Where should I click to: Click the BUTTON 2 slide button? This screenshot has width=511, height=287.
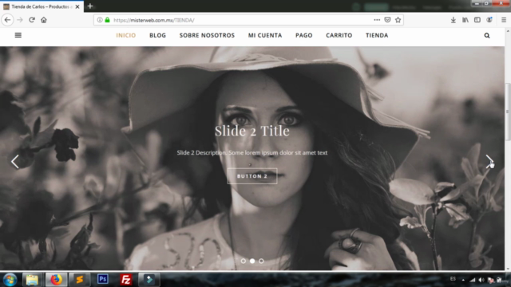(x=252, y=176)
